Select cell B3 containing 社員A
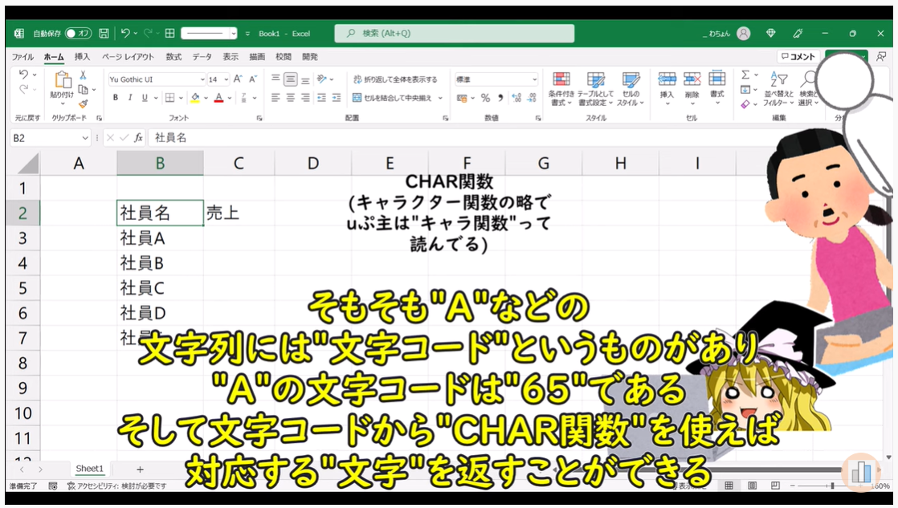The height and width of the screenshot is (508, 898). [x=160, y=238]
